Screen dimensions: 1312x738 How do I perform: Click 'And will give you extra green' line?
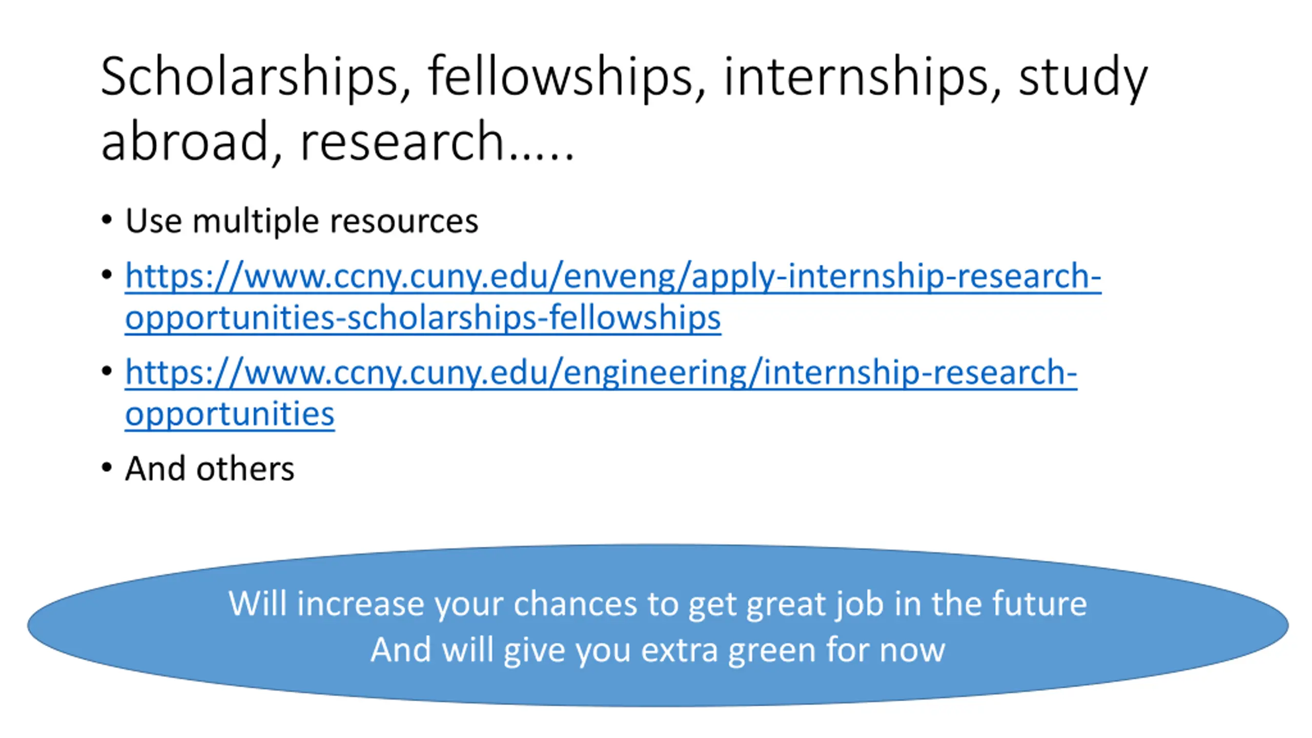point(658,650)
